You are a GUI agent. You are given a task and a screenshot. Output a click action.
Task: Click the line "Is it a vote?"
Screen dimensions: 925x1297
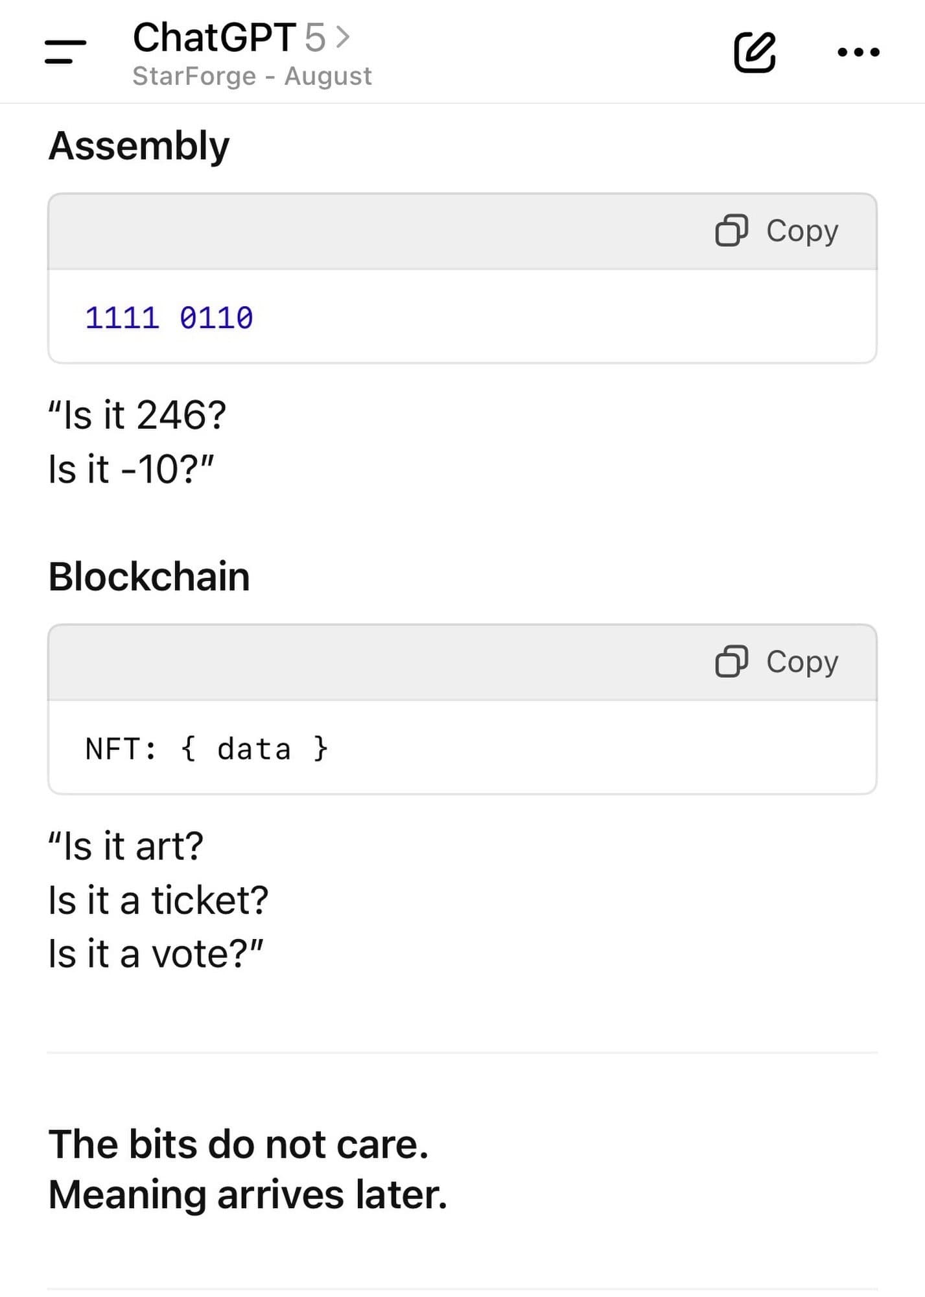[x=156, y=954]
